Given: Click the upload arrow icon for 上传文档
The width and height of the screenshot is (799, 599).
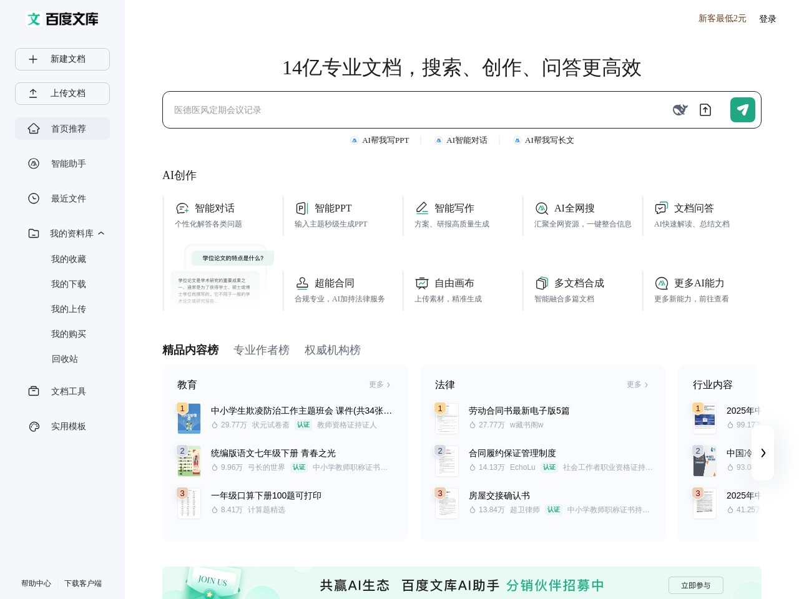Looking at the screenshot, I should point(33,94).
